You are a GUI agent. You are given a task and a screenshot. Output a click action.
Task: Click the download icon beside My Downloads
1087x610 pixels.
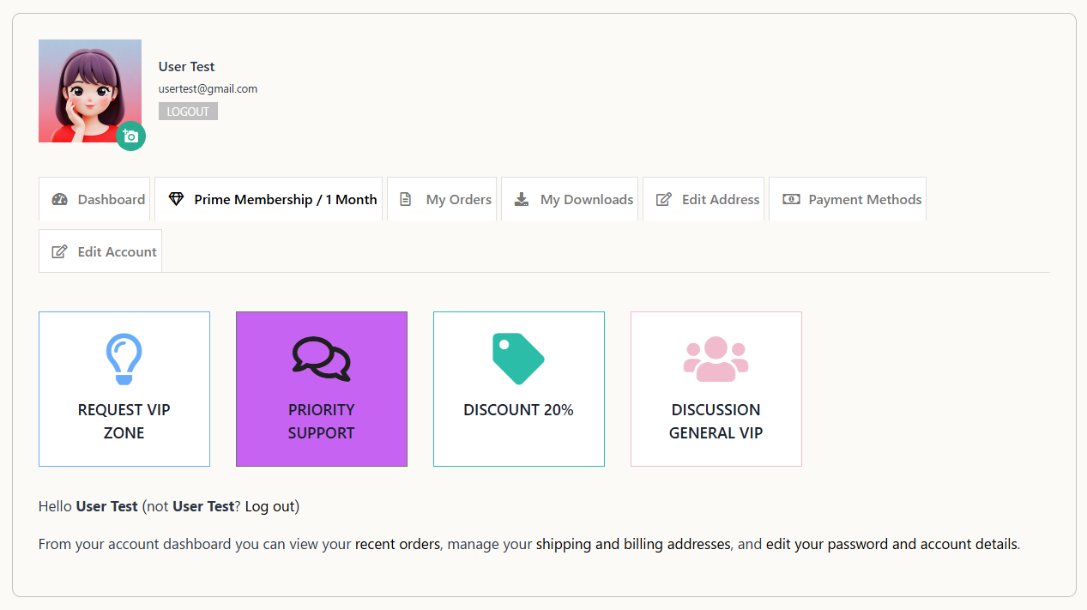coord(522,199)
